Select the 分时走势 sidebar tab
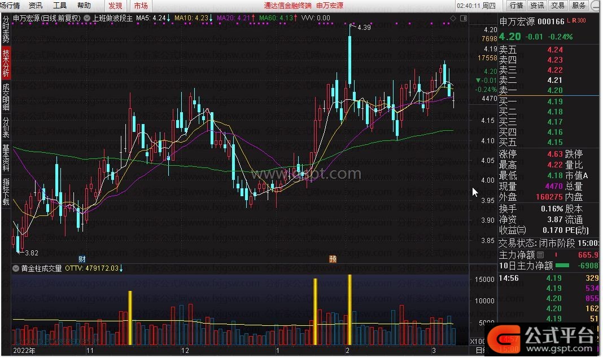This screenshot has height=358, width=603. (6, 29)
